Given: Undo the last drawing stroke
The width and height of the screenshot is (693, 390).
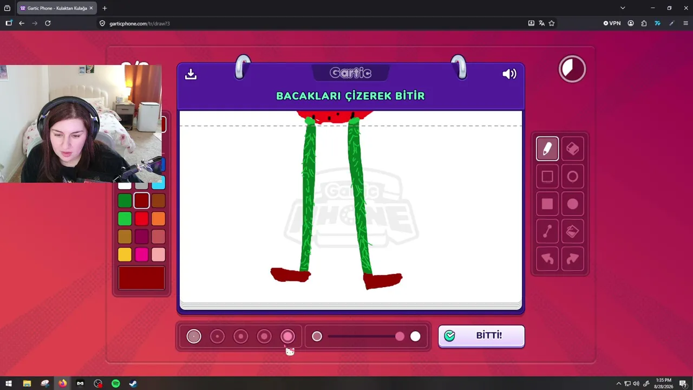Looking at the screenshot, I should [547, 259].
